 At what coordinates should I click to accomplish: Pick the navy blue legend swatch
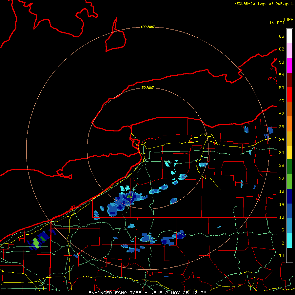click(x=289, y=196)
